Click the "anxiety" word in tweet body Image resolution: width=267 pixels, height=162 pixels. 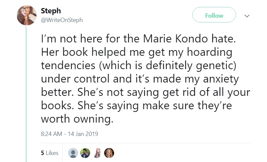pyautogui.click(x=221, y=79)
